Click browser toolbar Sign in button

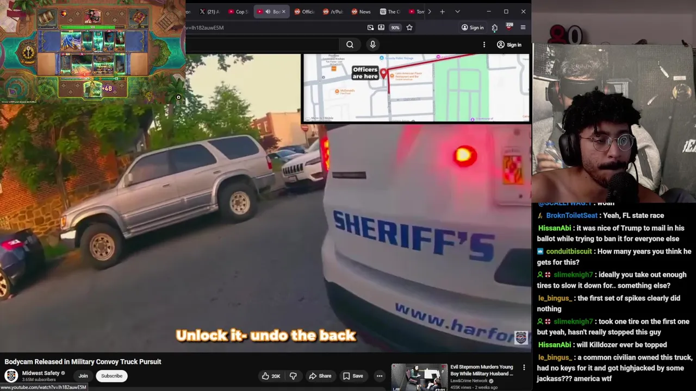point(473,28)
